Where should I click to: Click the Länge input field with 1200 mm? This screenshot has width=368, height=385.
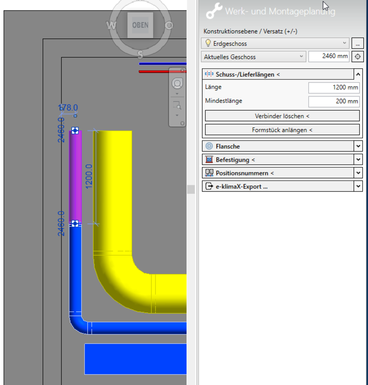[x=334, y=88]
